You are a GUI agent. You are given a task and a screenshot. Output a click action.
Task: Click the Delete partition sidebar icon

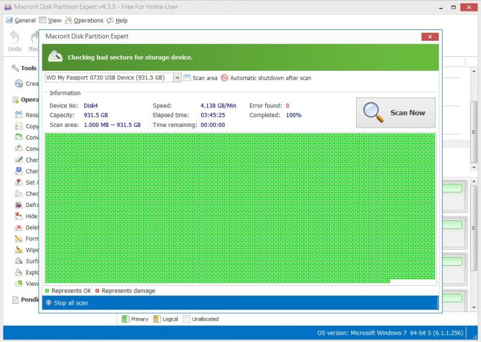click(19, 228)
